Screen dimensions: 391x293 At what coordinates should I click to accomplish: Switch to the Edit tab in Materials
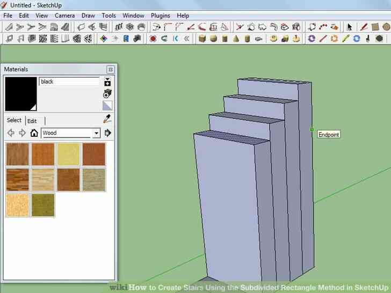coord(32,121)
